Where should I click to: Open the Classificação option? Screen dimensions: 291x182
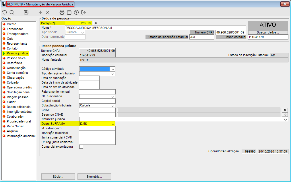(16, 68)
